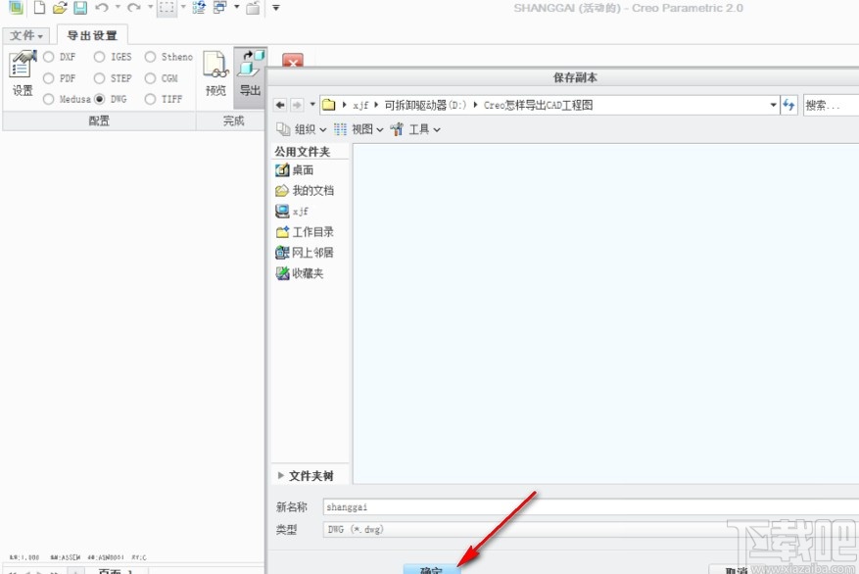Click the regenerate icon in quick access toolbar

click(199, 7)
